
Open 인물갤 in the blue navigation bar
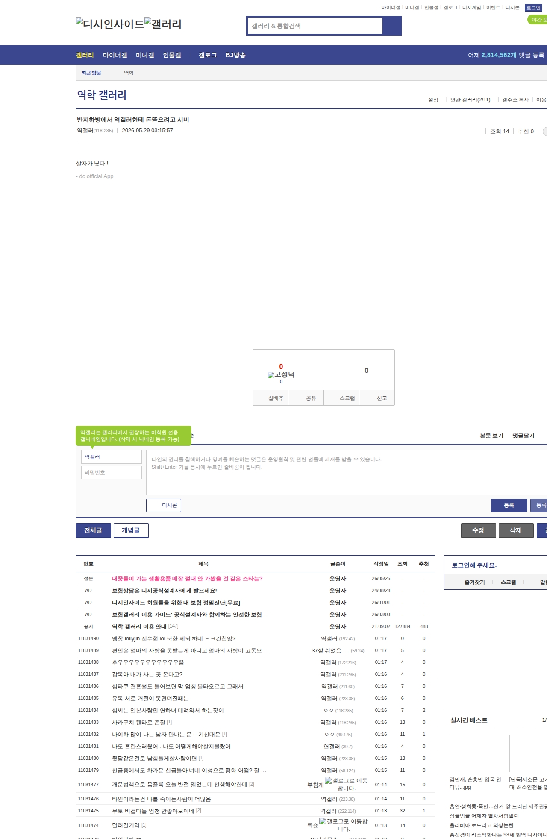[172, 55]
